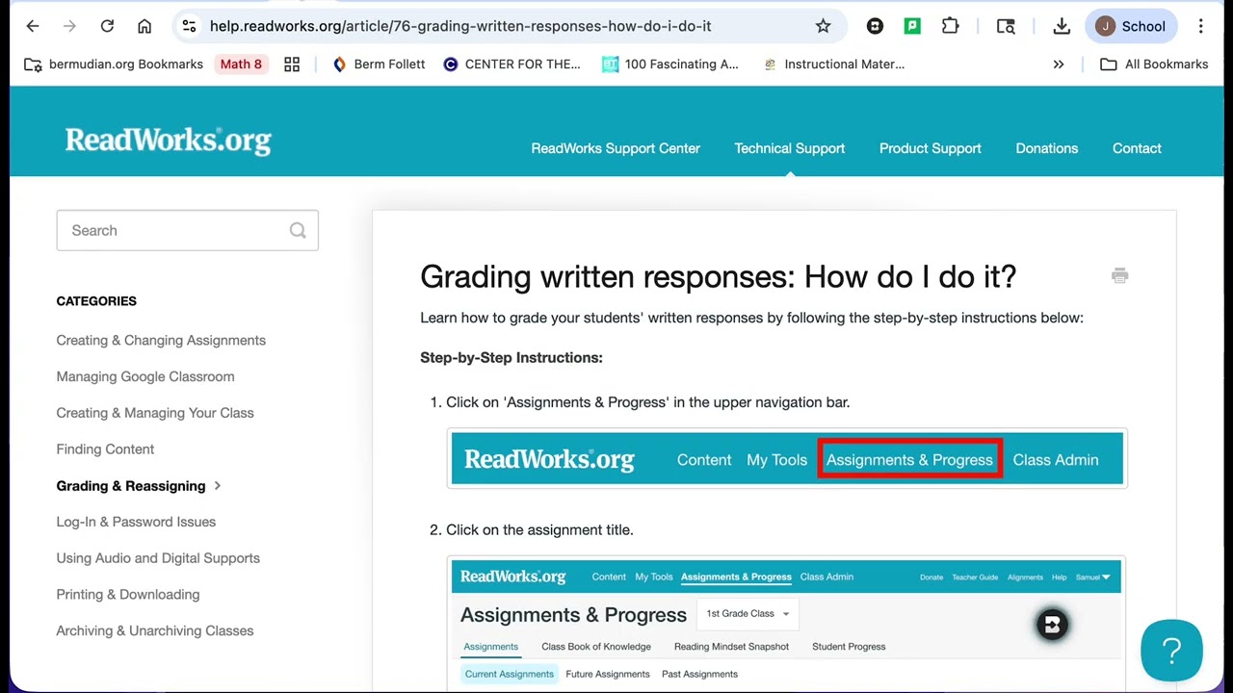
Task: Select Product Support in the navigation
Action: (x=931, y=148)
